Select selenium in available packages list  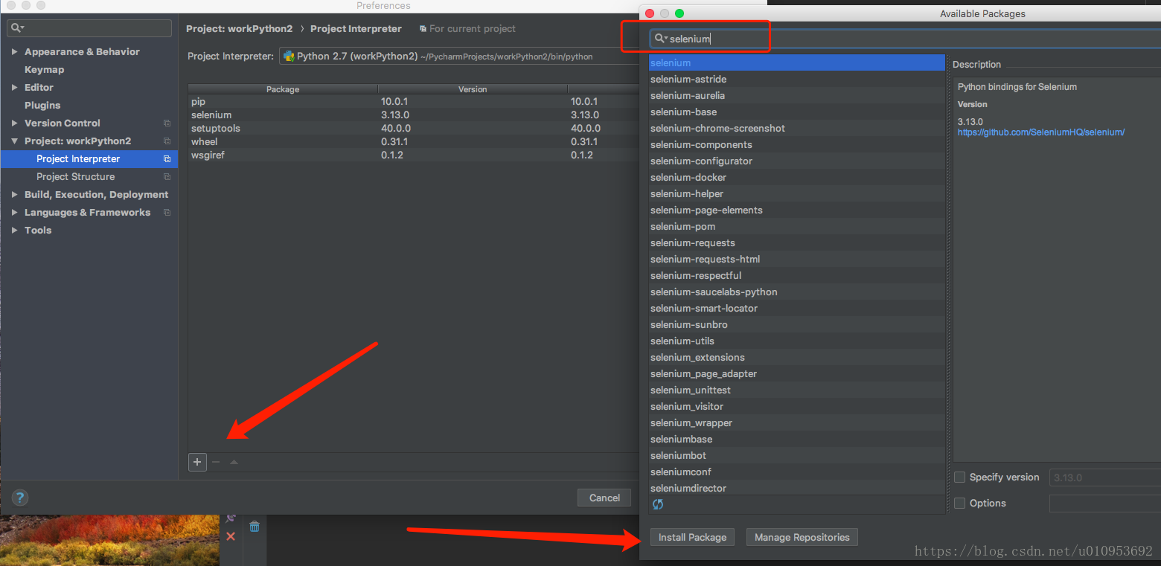tap(797, 63)
